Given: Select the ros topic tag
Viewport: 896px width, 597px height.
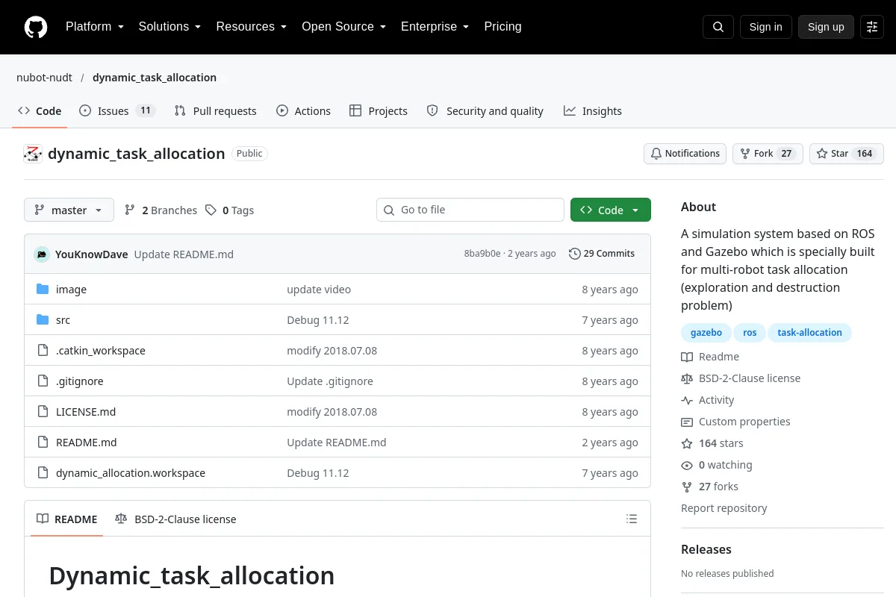Looking at the screenshot, I should tap(750, 332).
